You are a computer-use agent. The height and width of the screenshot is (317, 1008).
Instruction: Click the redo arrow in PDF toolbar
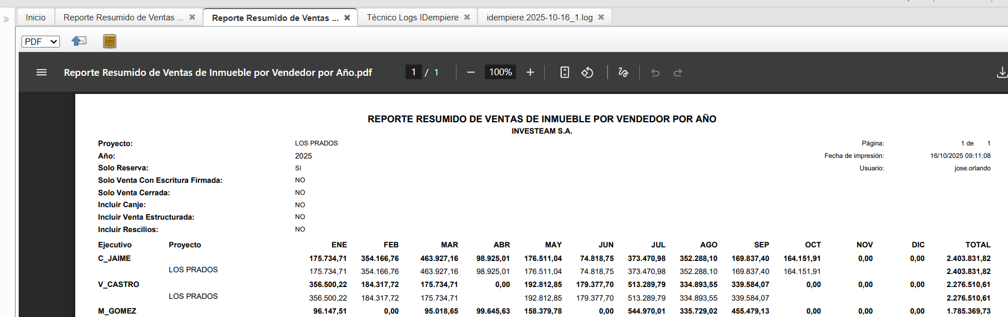[678, 72]
